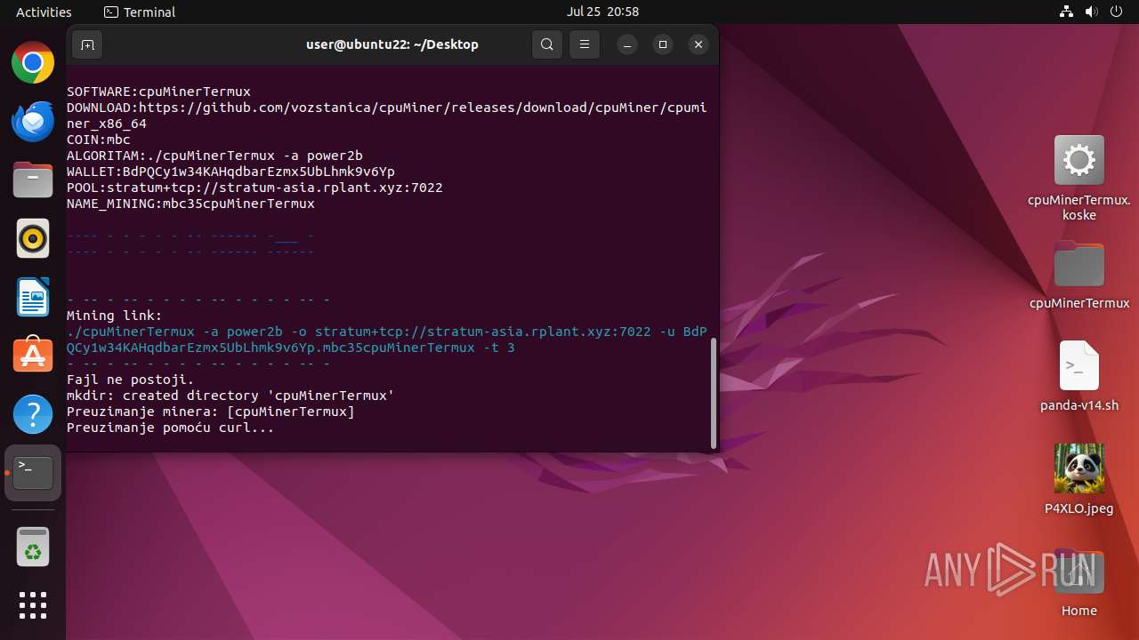Image resolution: width=1139 pixels, height=640 pixels.
Task: Click the network status icon
Action: pyautogui.click(x=1067, y=12)
